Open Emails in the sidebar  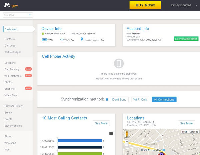coord(9,113)
